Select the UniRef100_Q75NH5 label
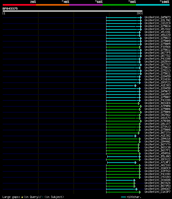The width and height of the screenshot is (172, 199). [157, 44]
